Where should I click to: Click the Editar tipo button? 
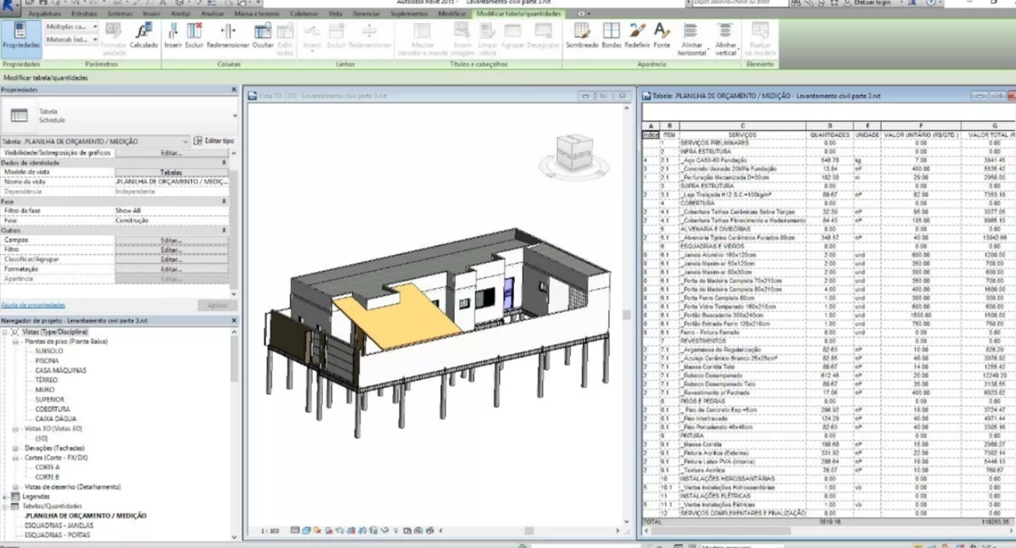click(214, 141)
